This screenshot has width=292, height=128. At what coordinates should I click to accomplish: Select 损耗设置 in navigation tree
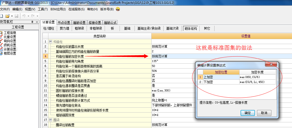10,45
